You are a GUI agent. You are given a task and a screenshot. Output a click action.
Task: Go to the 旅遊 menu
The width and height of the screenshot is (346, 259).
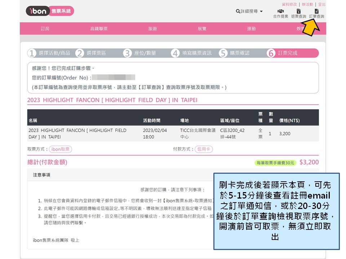tap(152, 29)
